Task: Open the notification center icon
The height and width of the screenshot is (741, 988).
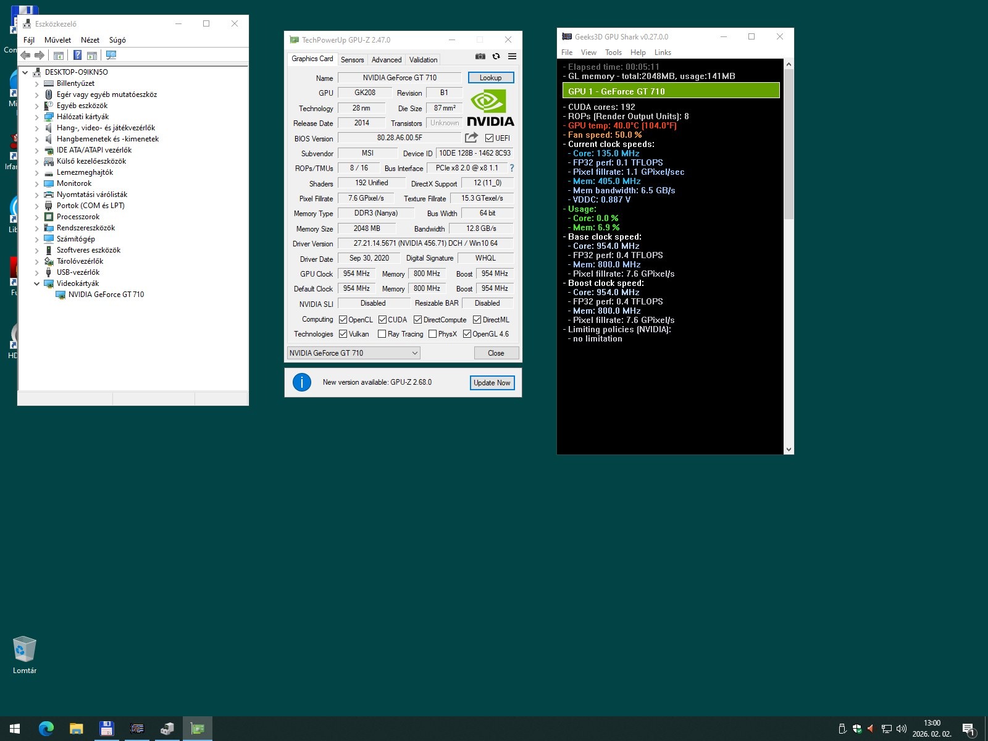Action: [x=969, y=729]
